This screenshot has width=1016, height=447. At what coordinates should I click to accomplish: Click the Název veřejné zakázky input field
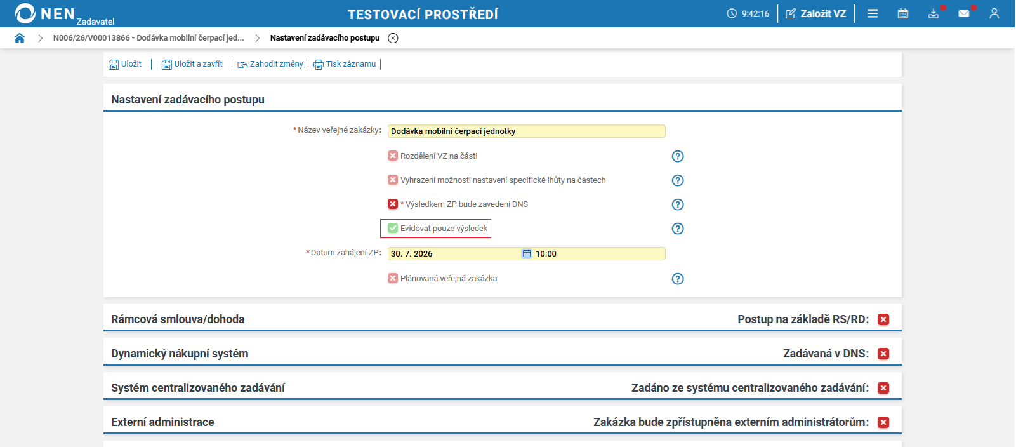tap(527, 131)
